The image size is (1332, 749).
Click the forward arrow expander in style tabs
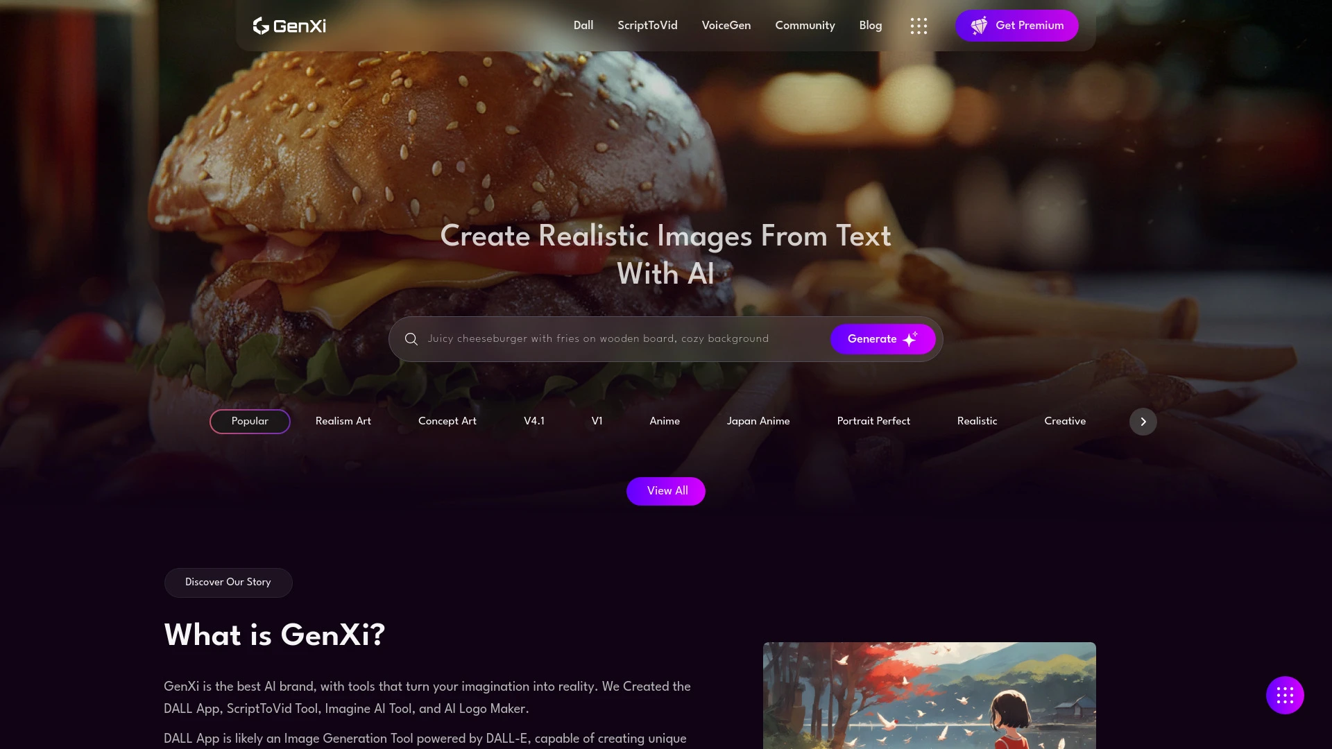click(x=1143, y=422)
